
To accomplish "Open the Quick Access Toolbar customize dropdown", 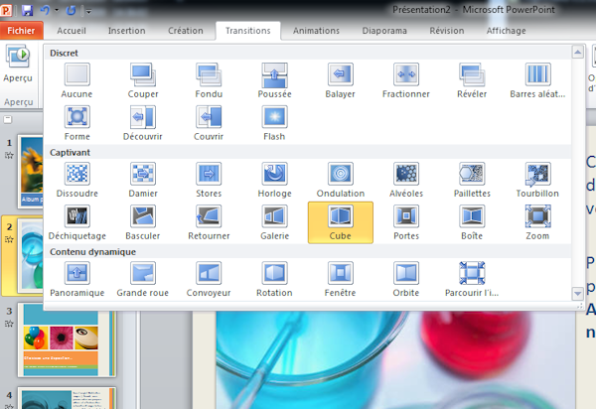I will click(89, 10).
